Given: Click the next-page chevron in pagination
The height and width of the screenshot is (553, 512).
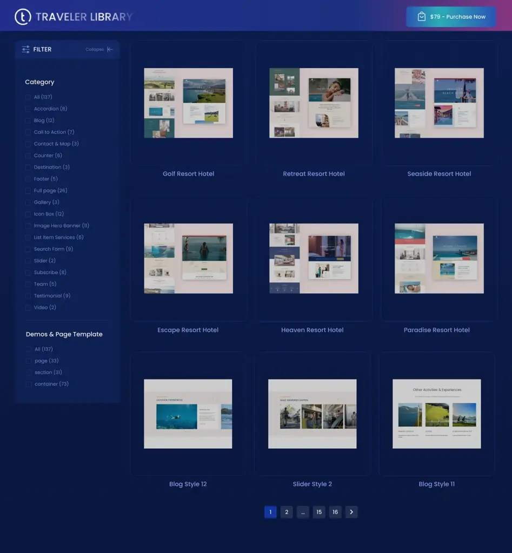Looking at the screenshot, I should click(351, 511).
